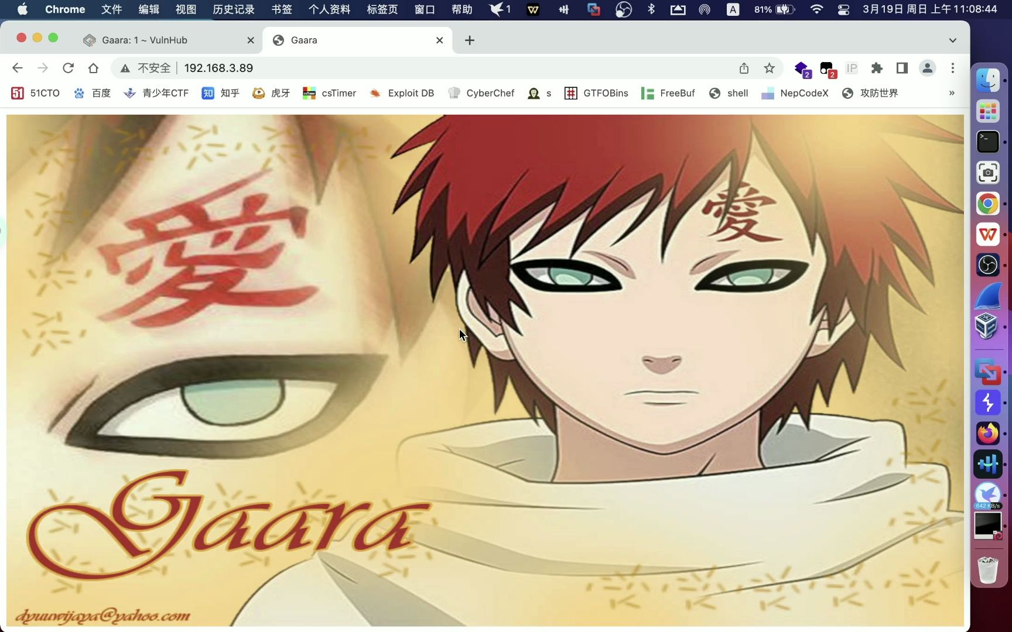The image size is (1012, 632).
Task: Open the 51CTO bookmark
Action: 36,93
